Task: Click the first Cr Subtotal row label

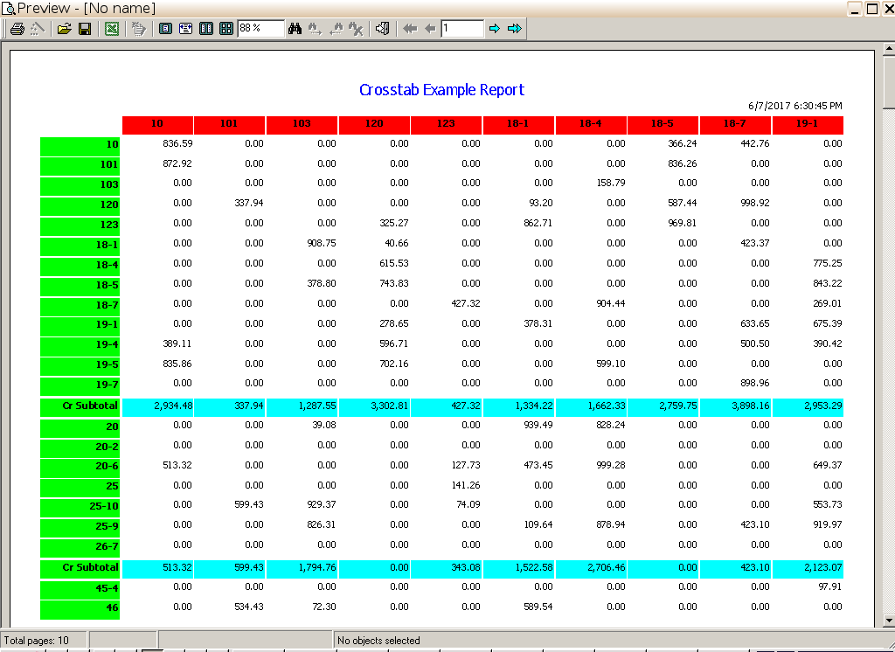Action: pyautogui.click(x=80, y=406)
